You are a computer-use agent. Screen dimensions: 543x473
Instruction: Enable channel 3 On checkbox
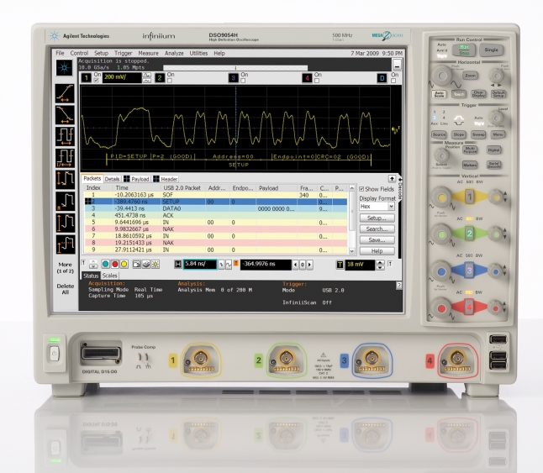243,81
